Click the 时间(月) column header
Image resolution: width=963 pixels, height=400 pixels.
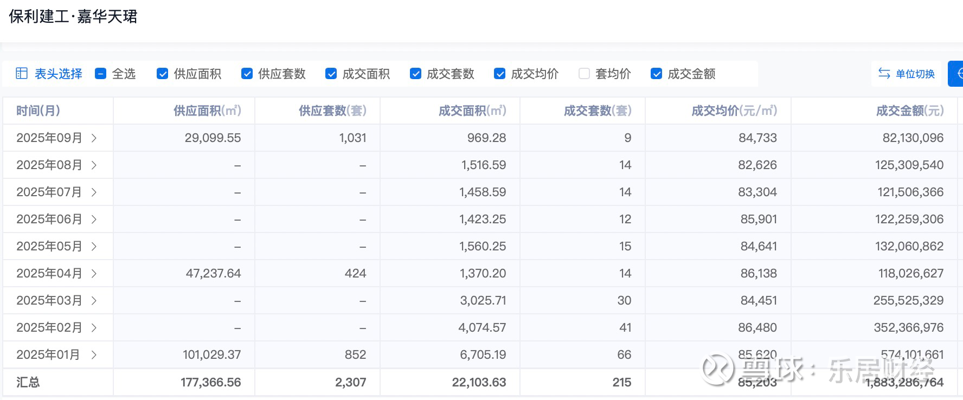click(38, 111)
